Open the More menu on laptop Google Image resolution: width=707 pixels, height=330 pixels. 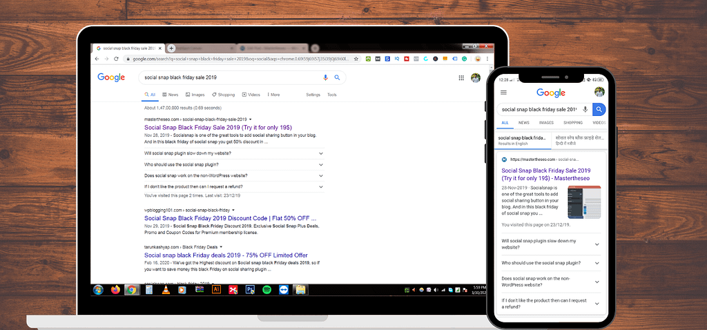[x=273, y=95]
